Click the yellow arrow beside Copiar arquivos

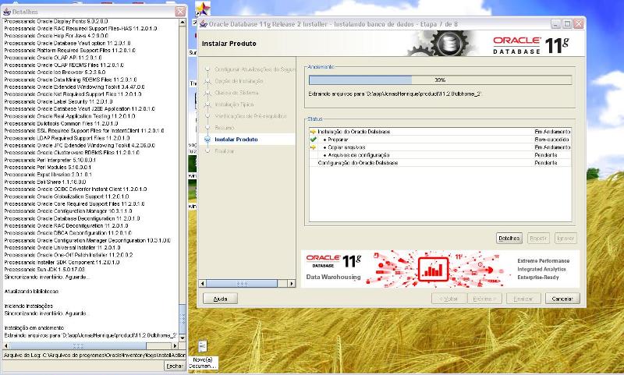point(314,147)
